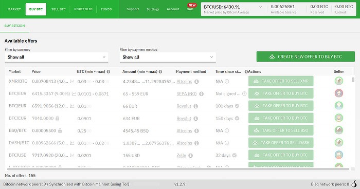Sort by Payment method column header
The height and width of the screenshot is (189, 360).
(191, 71)
